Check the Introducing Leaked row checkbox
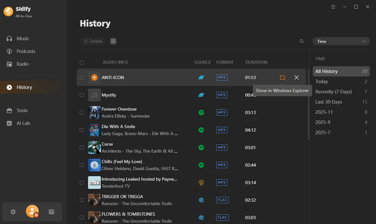Viewport: 376px width, 224px height. coord(81,183)
